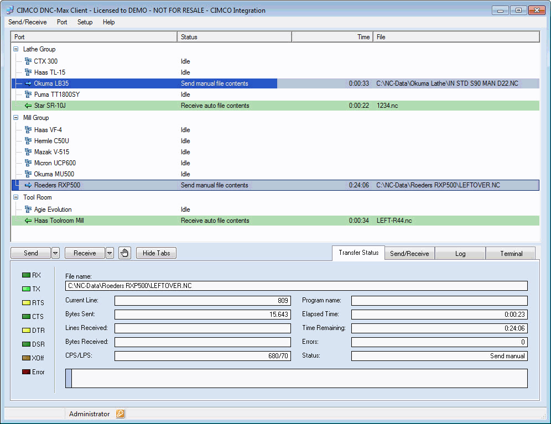This screenshot has height=424, width=551.
Task: Click the Haas Toolroom Mill receive arrow icon
Action: (x=28, y=221)
